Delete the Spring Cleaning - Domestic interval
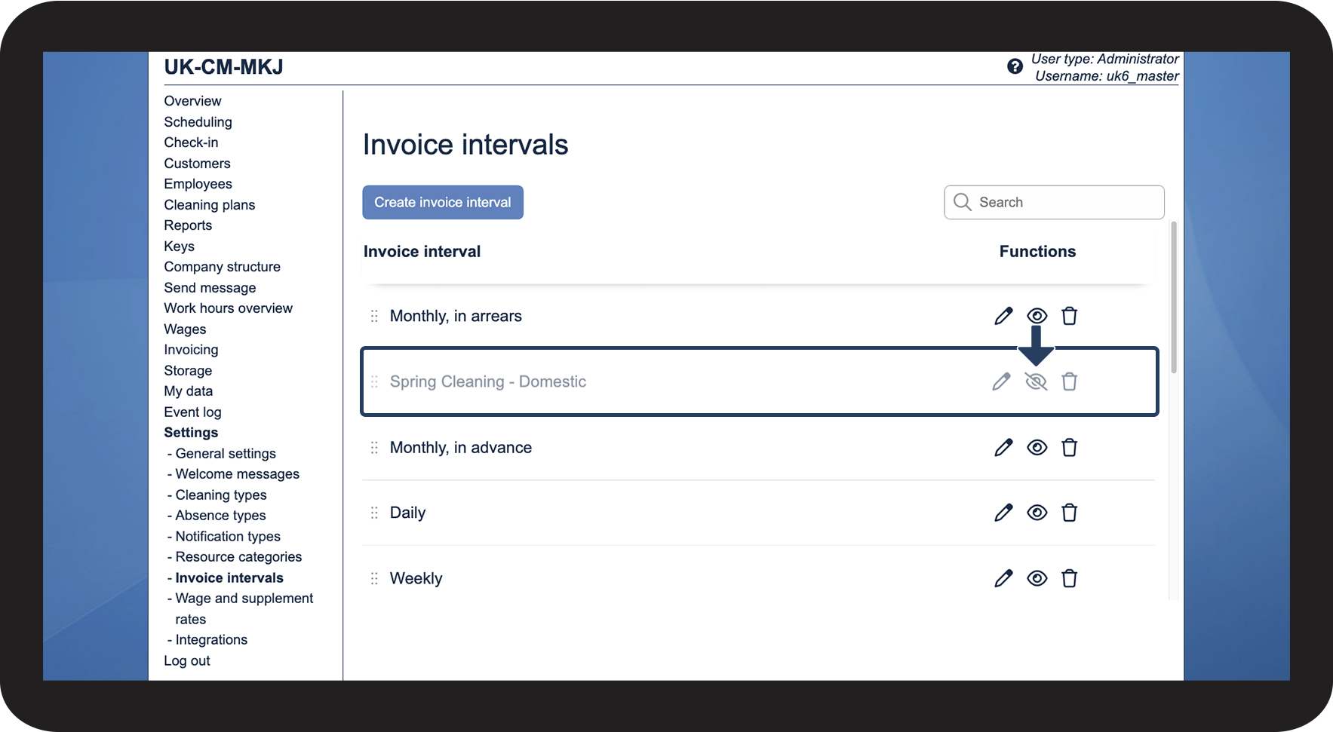This screenshot has height=732, width=1333. pyautogui.click(x=1069, y=381)
